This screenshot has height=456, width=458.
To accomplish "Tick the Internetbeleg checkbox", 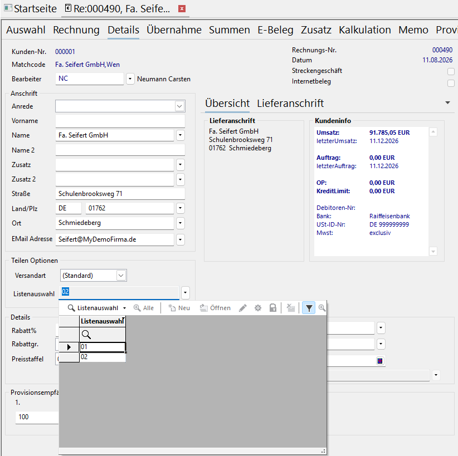I will coord(451,83).
